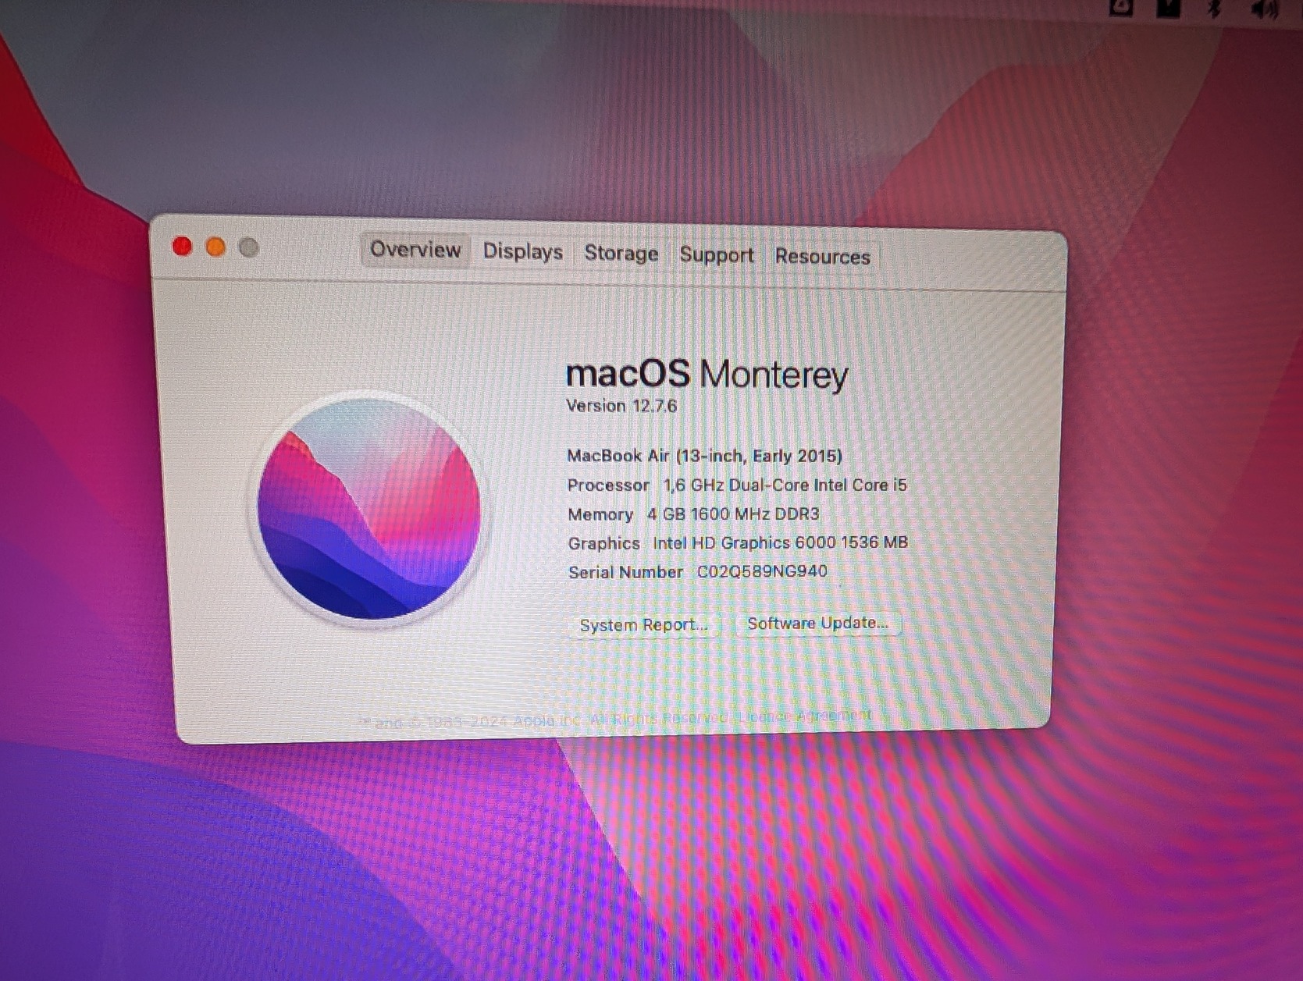This screenshot has height=981, width=1303.
Task: Click the "Version 12.7.6" text
Action: coord(621,406)
